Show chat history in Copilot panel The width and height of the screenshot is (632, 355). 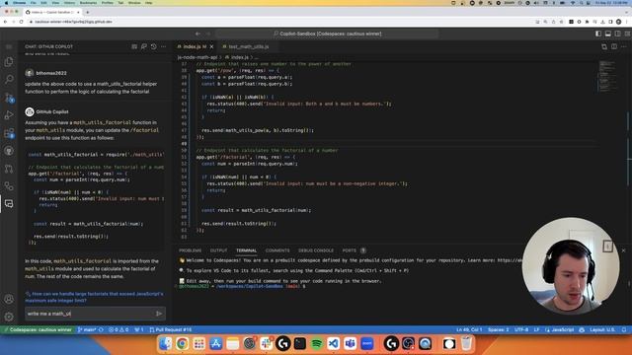(154, 46)
